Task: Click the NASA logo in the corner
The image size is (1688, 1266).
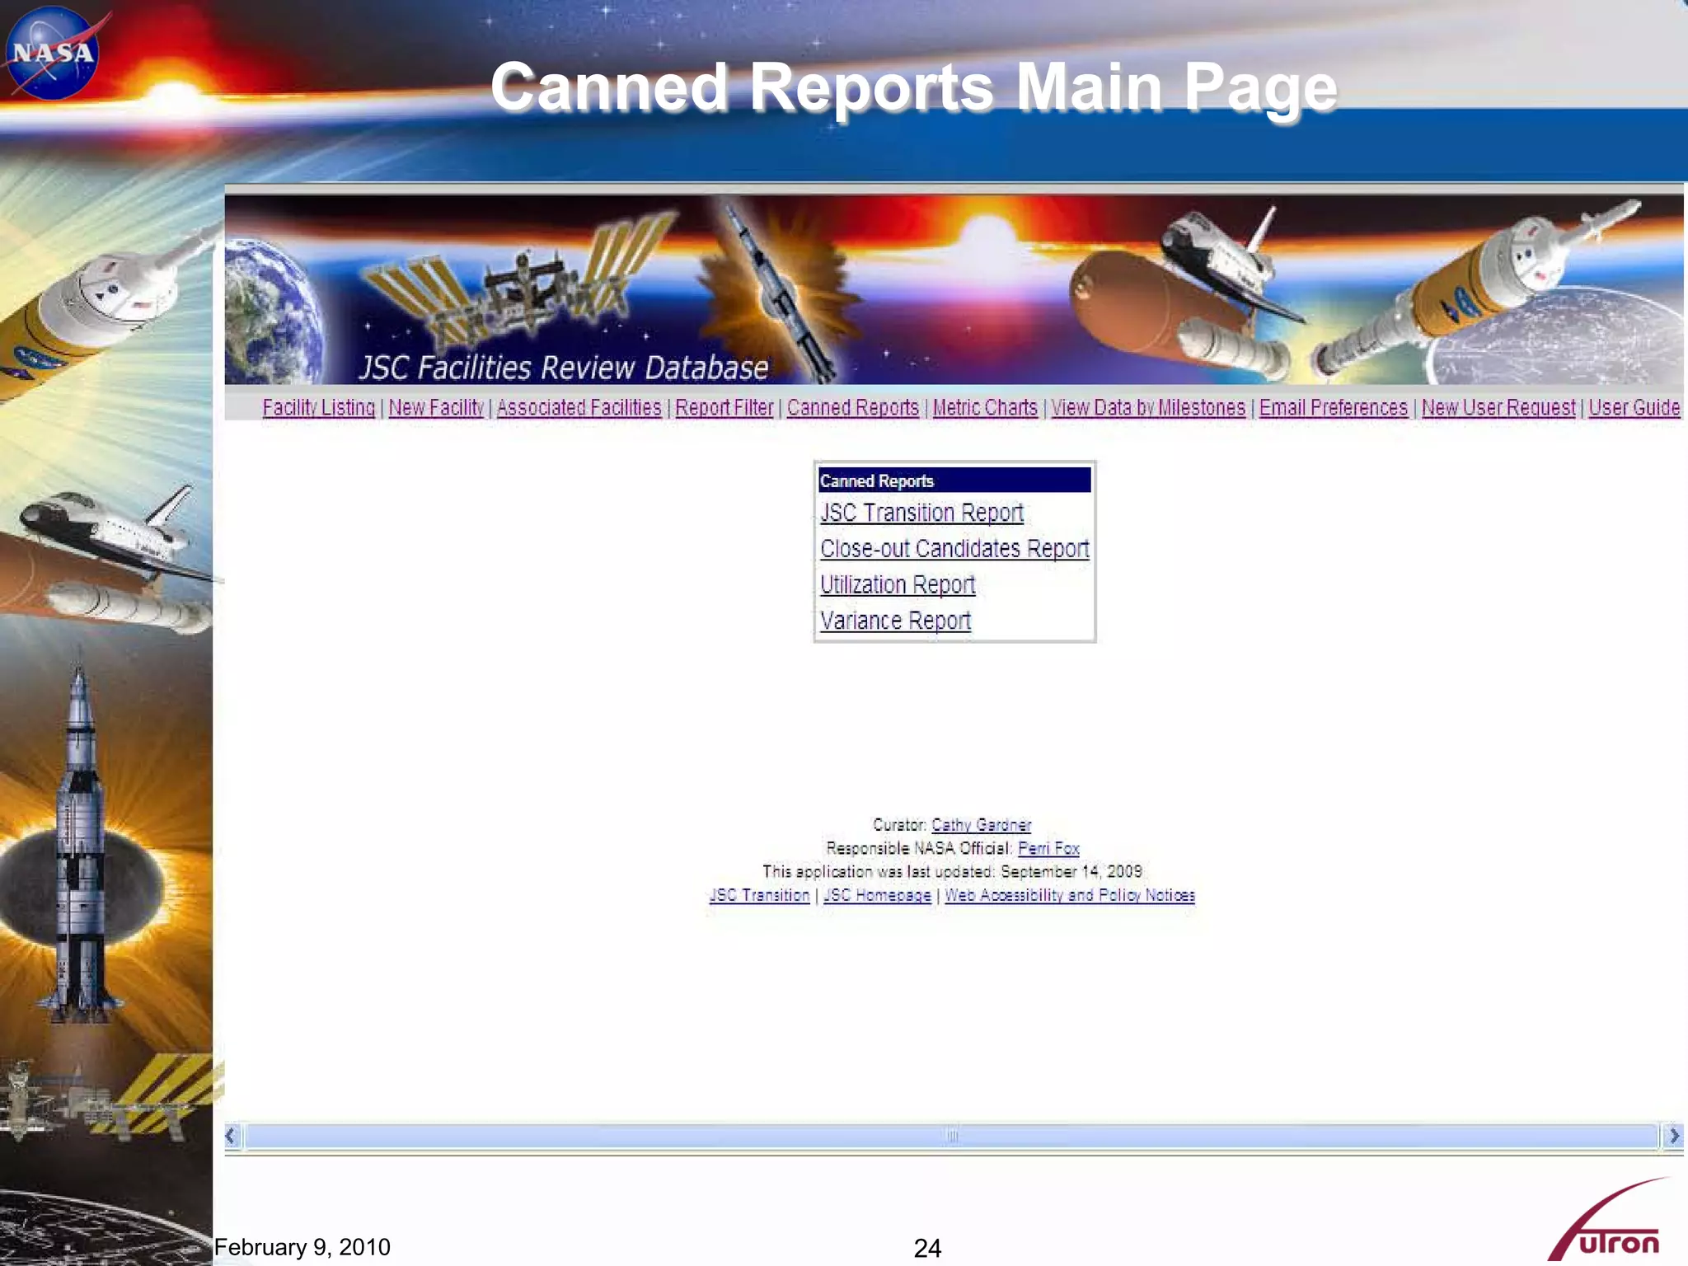Action: coord(54,53)
